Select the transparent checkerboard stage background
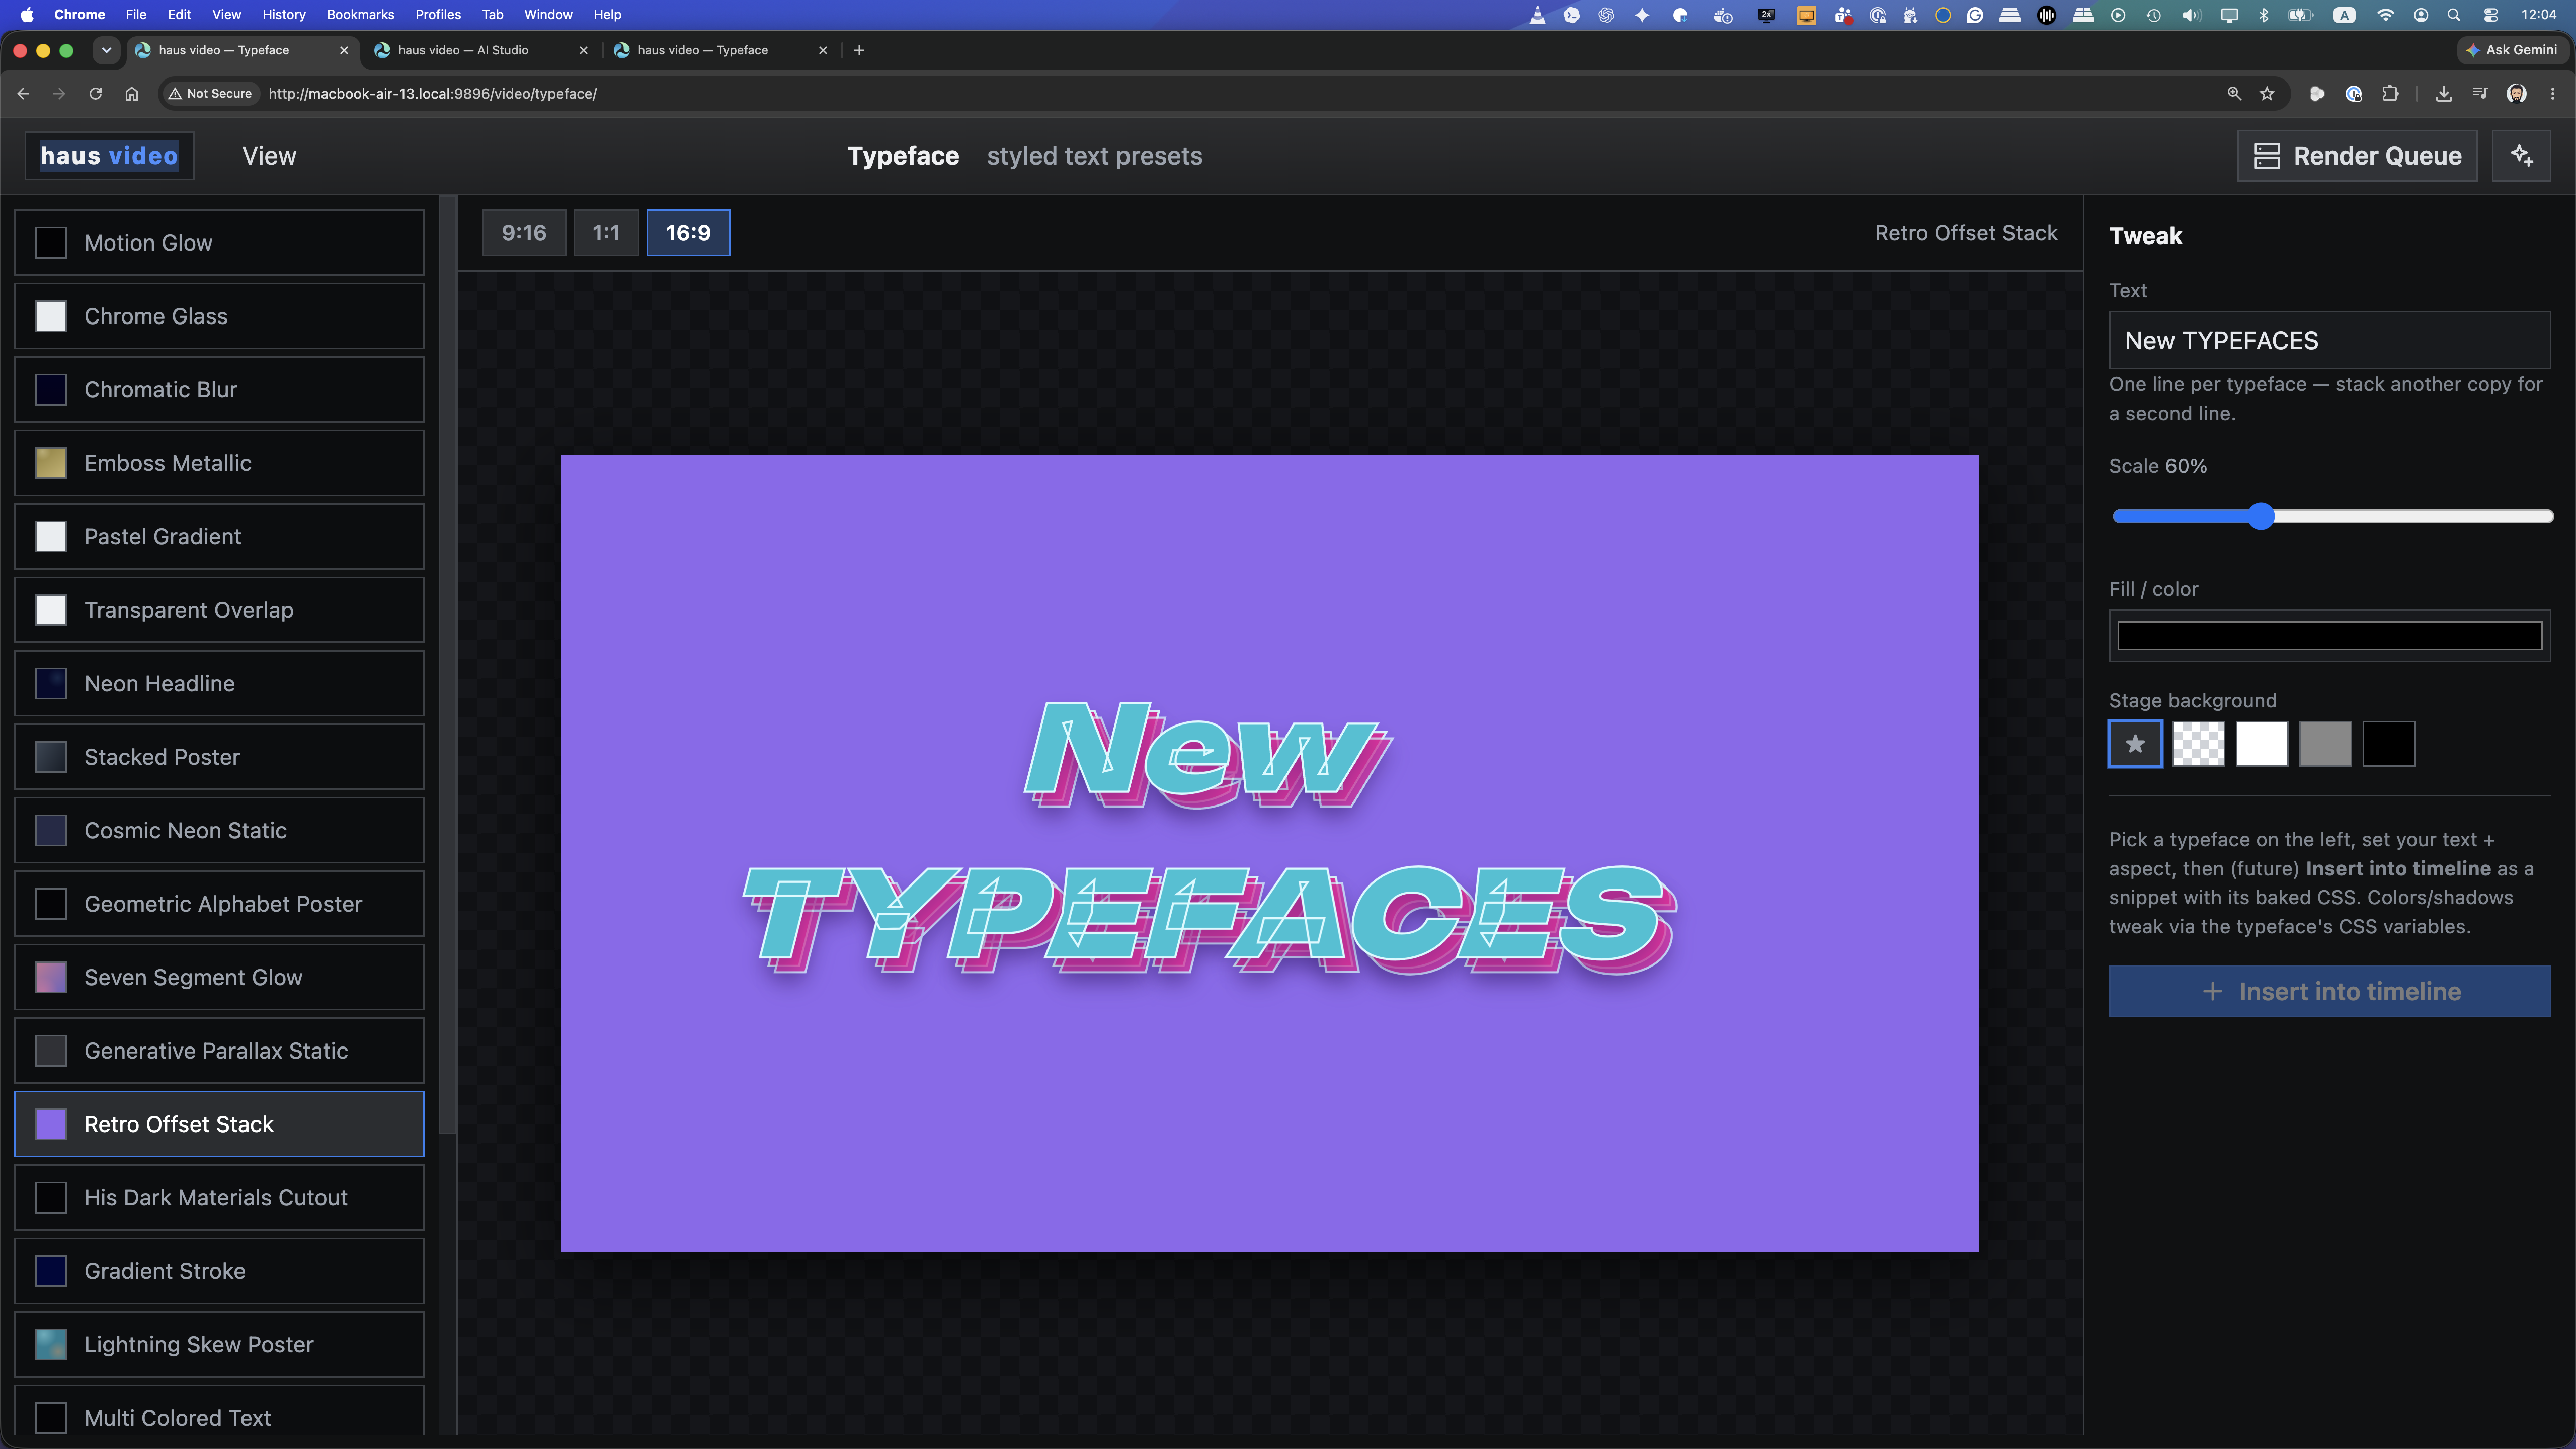Image resolution: width=2576 pixels, height=1449 pixels. (x=2198, y=744)
